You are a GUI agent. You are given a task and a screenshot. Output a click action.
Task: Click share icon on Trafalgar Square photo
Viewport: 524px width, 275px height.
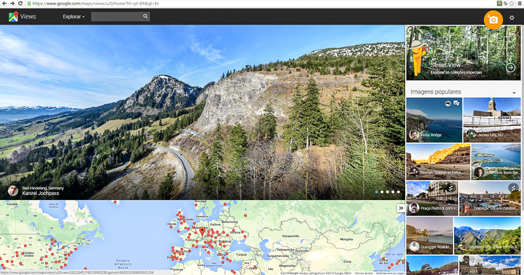[513, 188]
